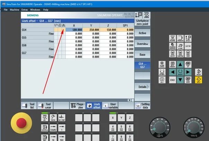Select the Work offset softkey

tap(94, 106)
